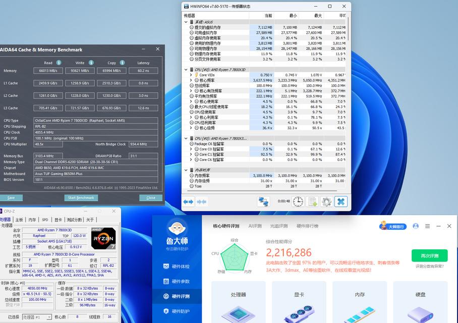Open the 硬件排行榜 tab

tap(307, 226)
